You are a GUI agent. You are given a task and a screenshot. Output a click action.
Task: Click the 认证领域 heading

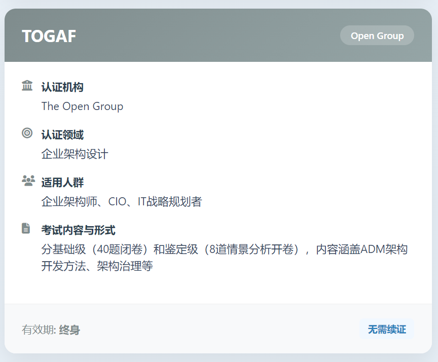click(x=62, y=135)
